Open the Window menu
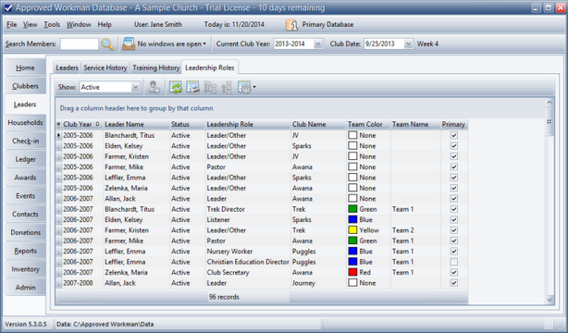Screen dimensions: 568x333 click(79, 25)
